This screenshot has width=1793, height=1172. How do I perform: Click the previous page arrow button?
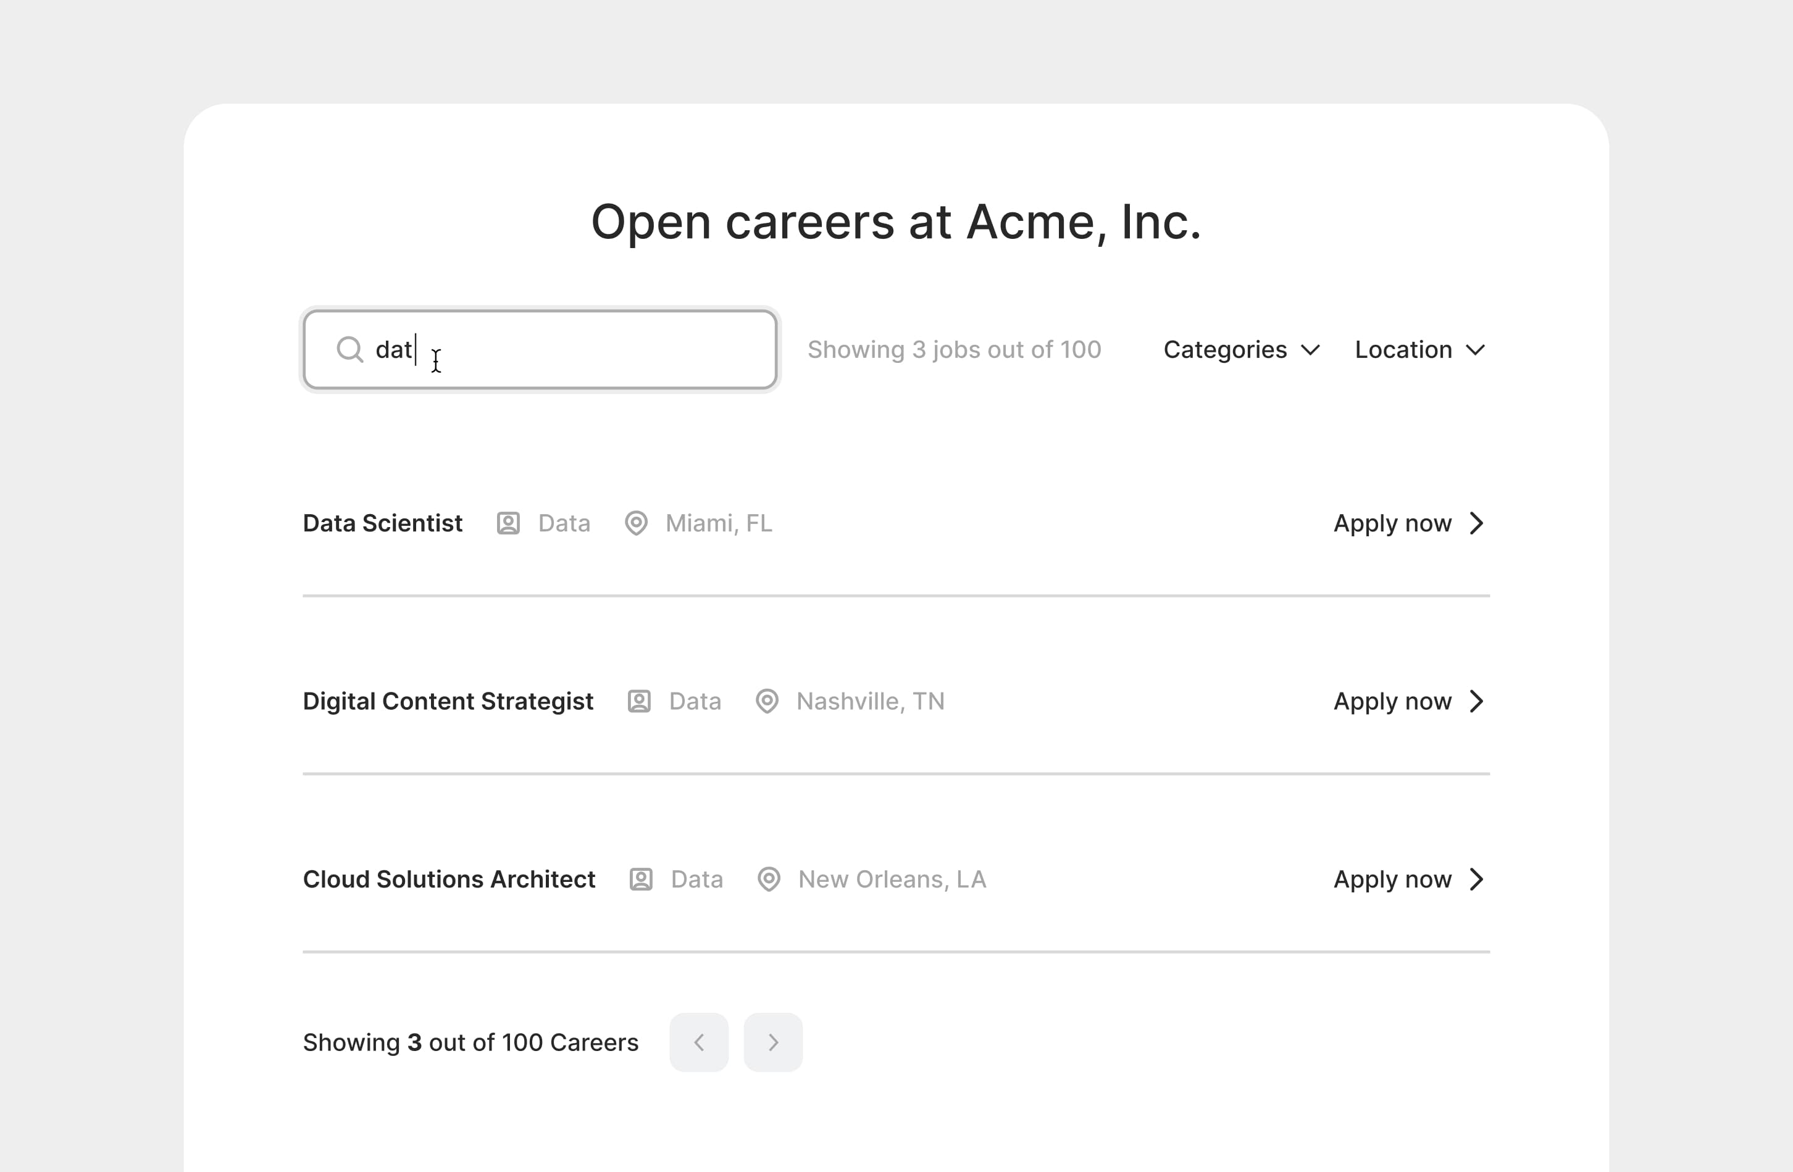(x=698, y=1042)
